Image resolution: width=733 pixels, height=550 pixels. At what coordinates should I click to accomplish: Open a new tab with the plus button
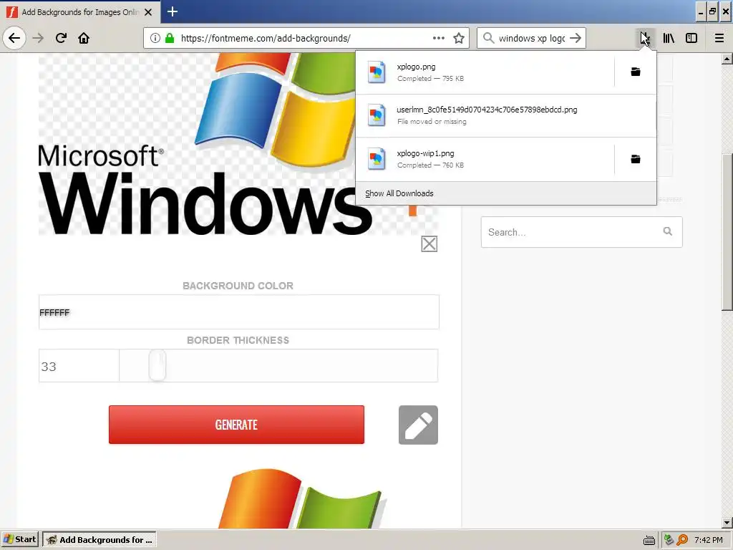(x=172, y=11)
